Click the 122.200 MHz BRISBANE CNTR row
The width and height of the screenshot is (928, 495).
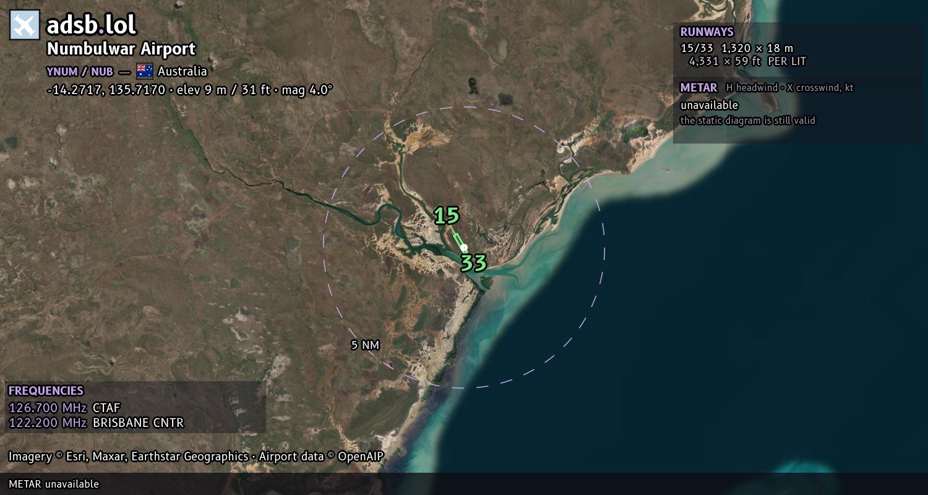point(96,423)
